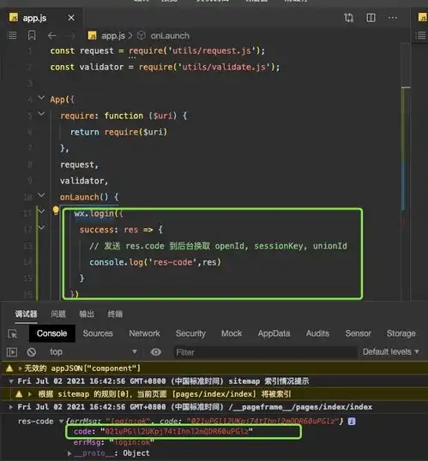Toggle the console sidebar icon
The image size is (428, 461).
point(12,352)
